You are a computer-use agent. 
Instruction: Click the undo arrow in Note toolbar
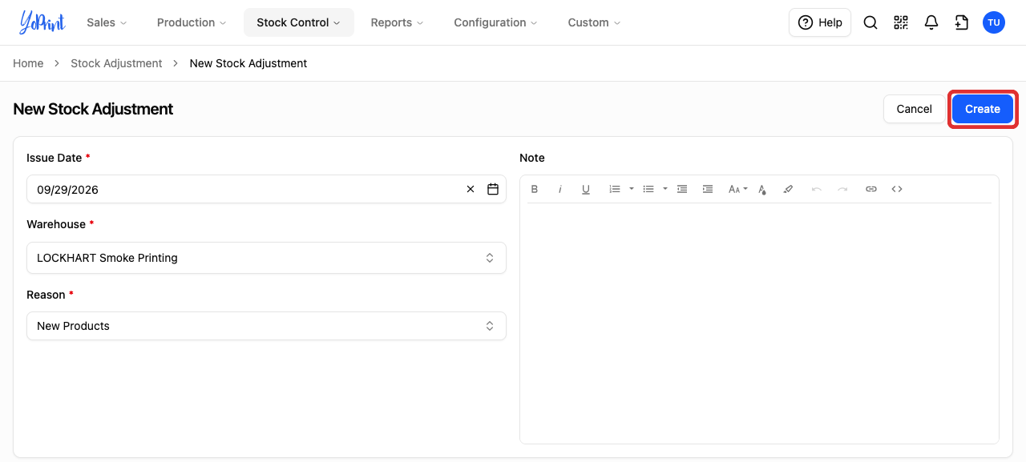click(x=817, y=189)
